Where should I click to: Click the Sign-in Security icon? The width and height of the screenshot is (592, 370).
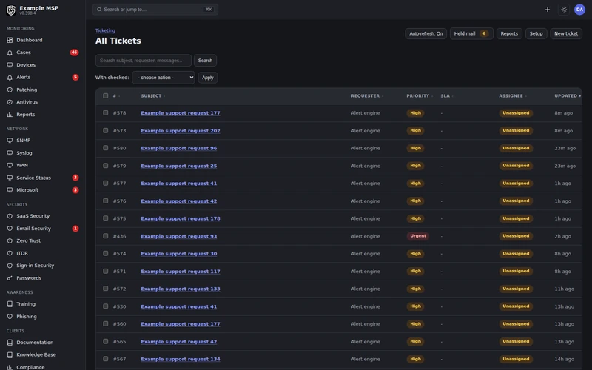10,266
